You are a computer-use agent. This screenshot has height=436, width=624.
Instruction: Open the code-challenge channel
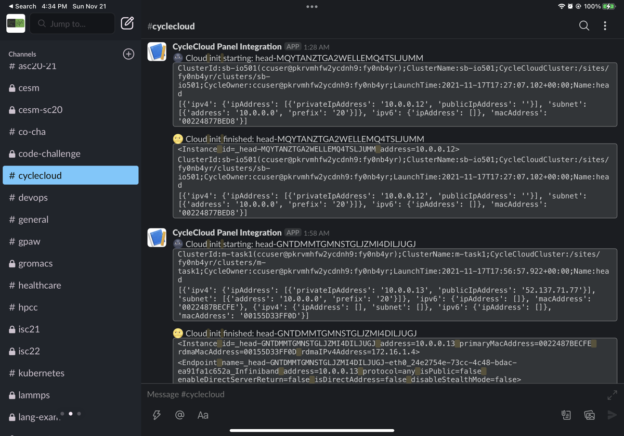[x=71, y=153]
